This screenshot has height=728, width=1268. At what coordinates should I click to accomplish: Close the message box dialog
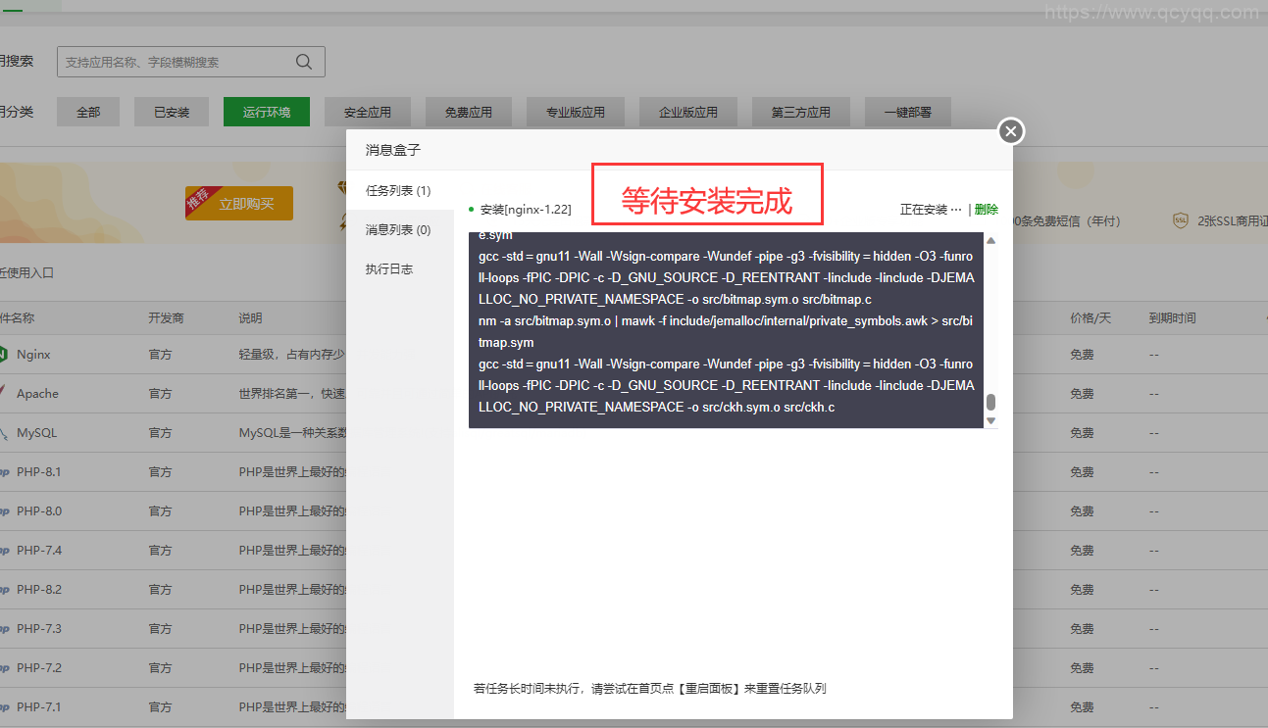pos(1011,131)
